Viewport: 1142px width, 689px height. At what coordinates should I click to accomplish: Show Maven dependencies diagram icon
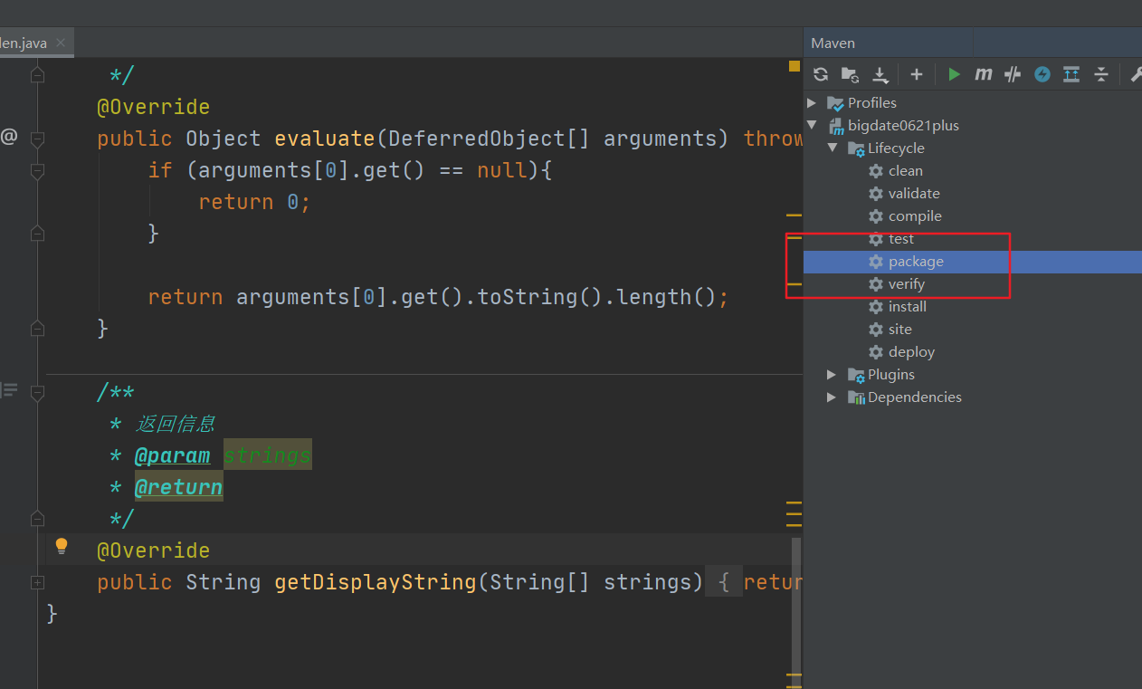[x=1071, y=74]
